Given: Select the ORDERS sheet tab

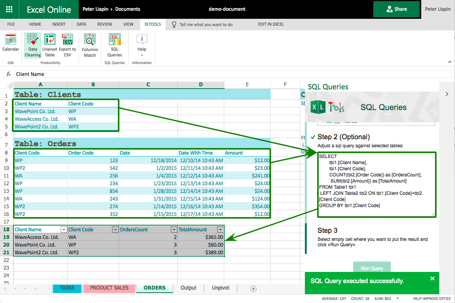Looking at the screenshot, I should [154, 288].
